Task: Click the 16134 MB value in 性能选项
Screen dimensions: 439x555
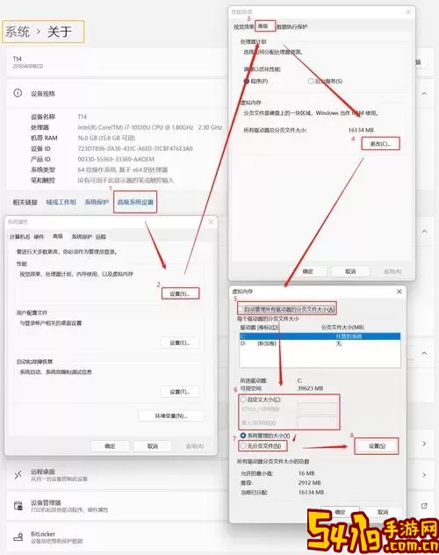Action: click(361, 130)
